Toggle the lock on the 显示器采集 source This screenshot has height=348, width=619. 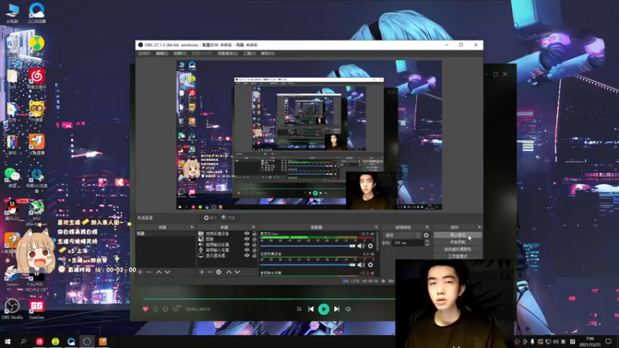(255, 255)
